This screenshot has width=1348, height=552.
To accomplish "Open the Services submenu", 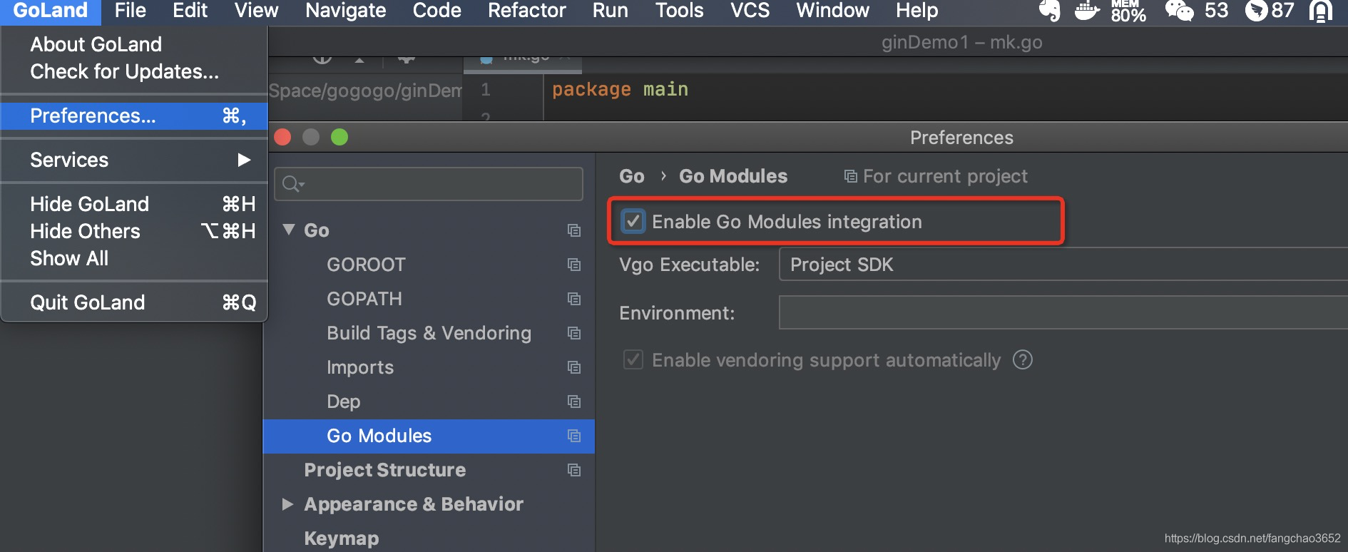I will [134, 160].
